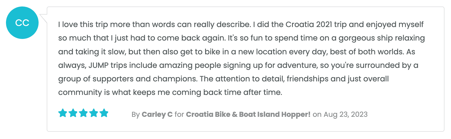Click the line starting 'and taking it slow'
The width and height of the screenshot is (451, 139).
point(237,52)
